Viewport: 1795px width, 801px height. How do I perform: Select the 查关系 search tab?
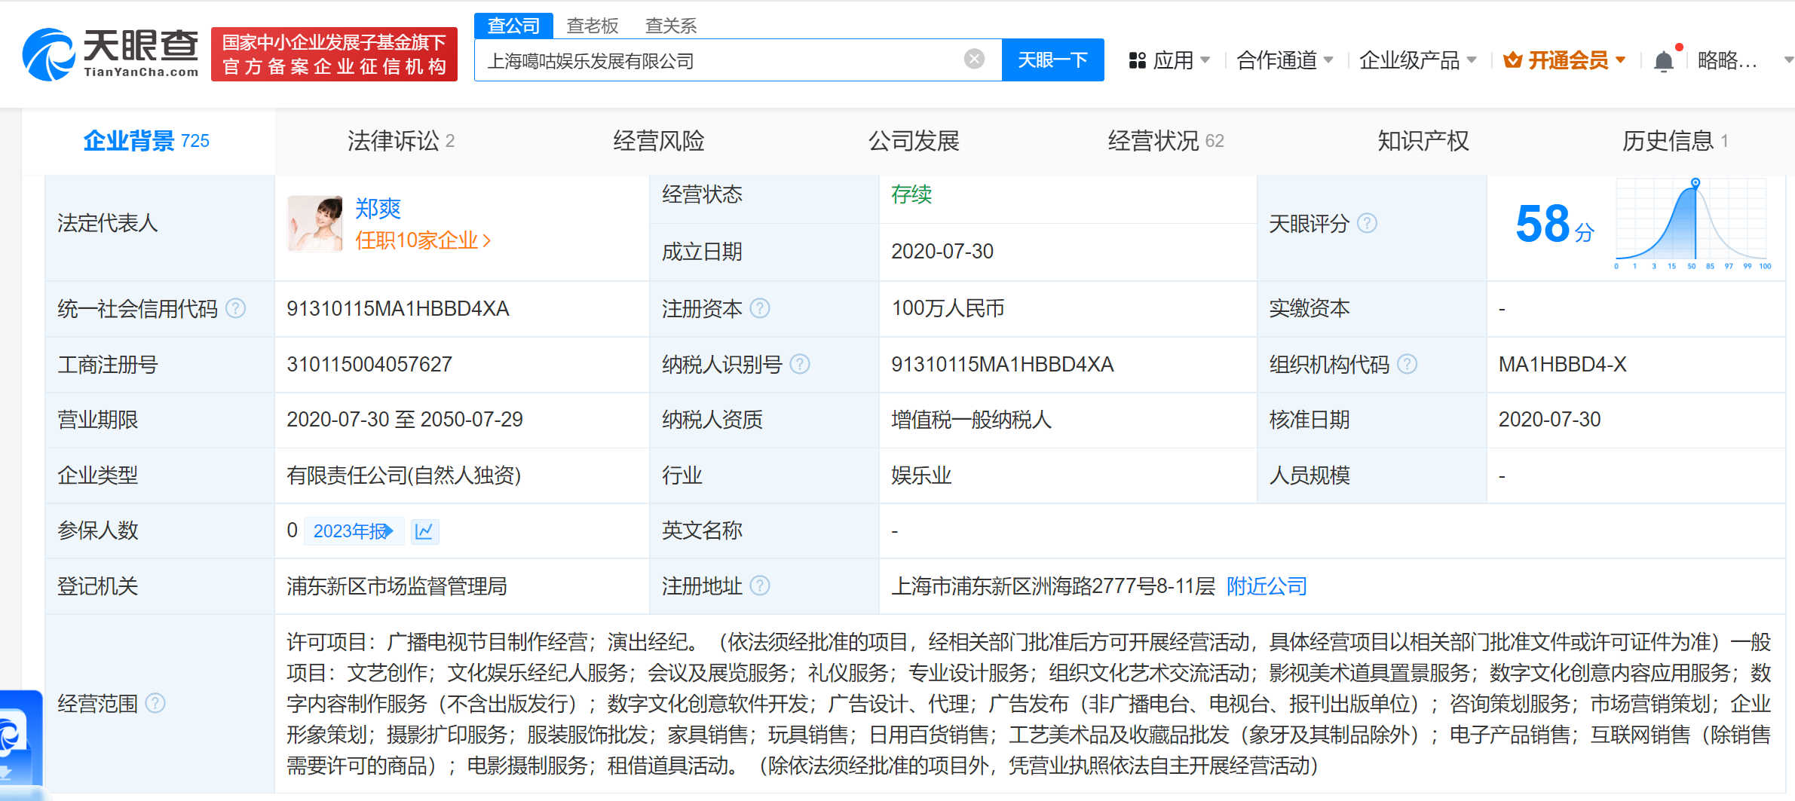coord(671,26)
